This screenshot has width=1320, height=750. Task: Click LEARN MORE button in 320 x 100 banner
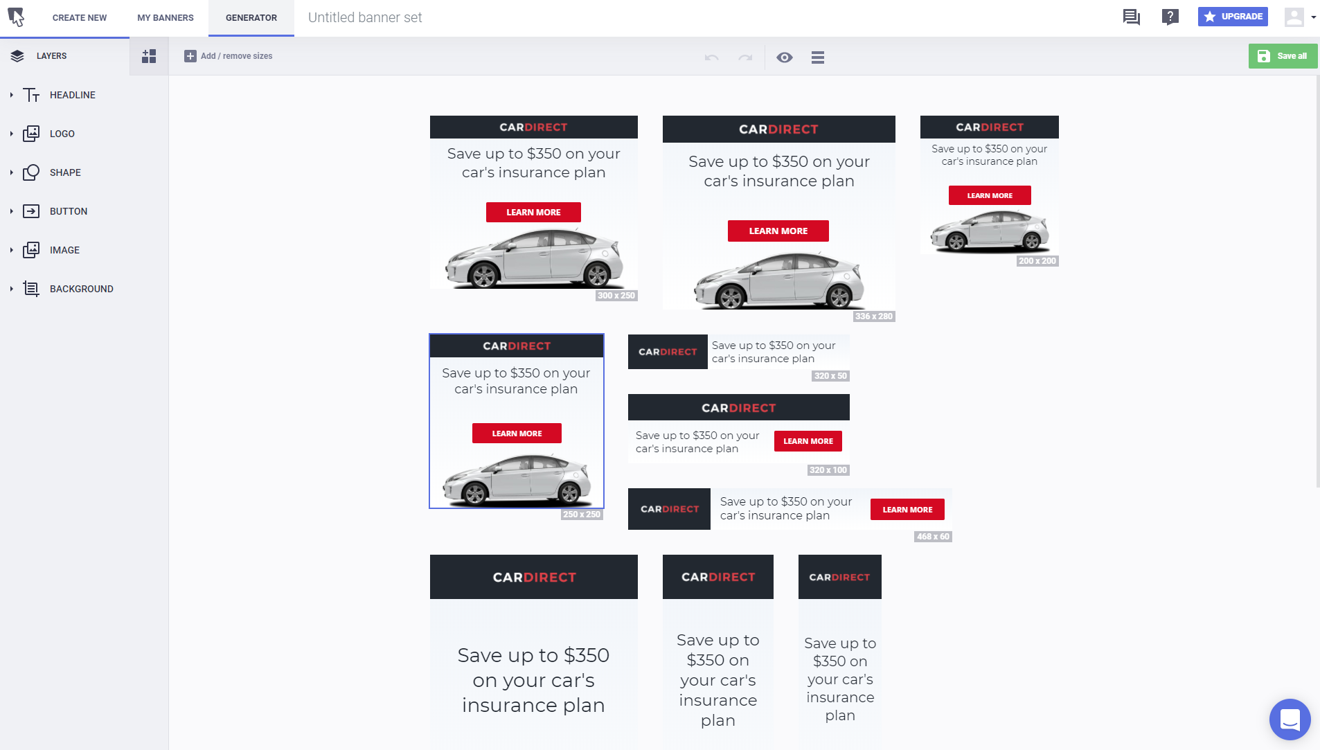[x=808, y=441]
